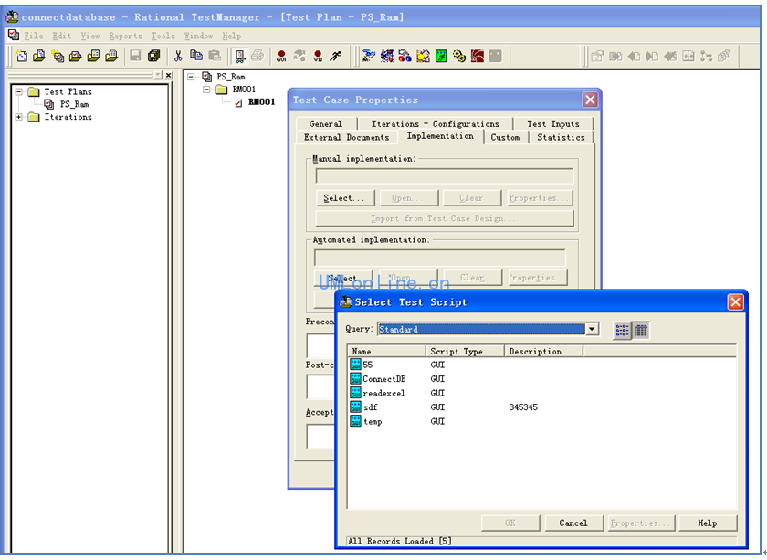The image size is (767, 560).
Task: Click the Cut scissors icon
Action: click(x=178, y=57)
